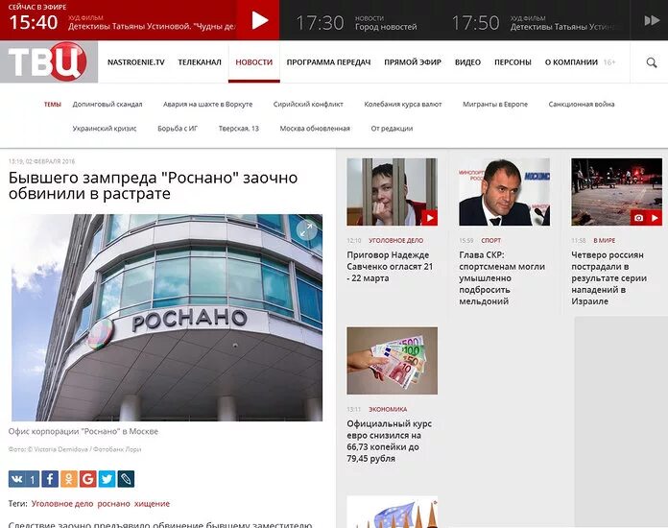Click the хищение tag

pos(152,504)
